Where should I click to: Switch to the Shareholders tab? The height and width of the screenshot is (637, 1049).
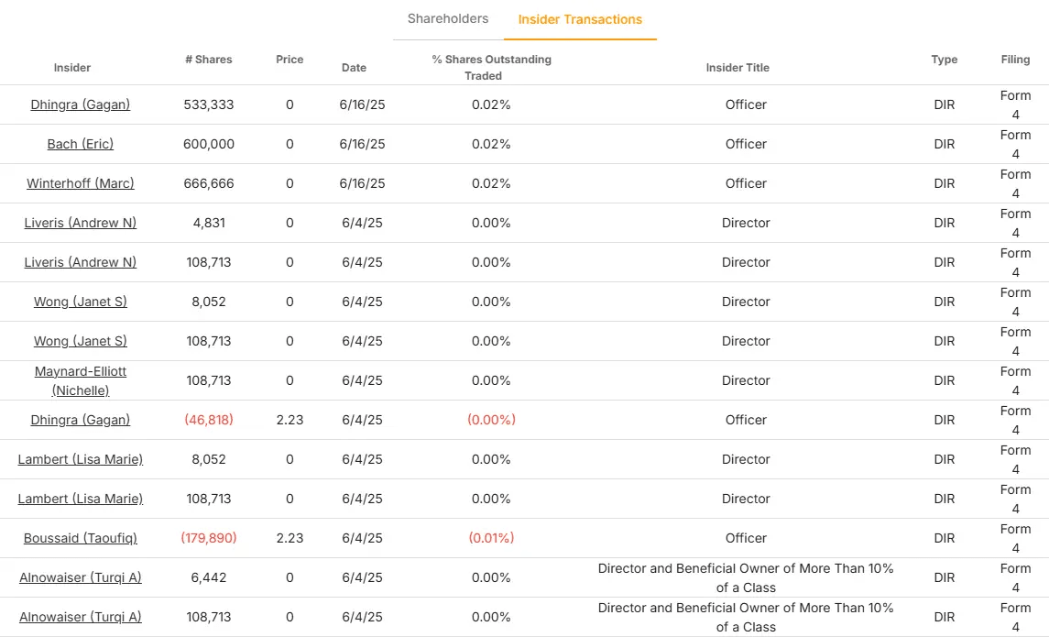coord(448,19)
